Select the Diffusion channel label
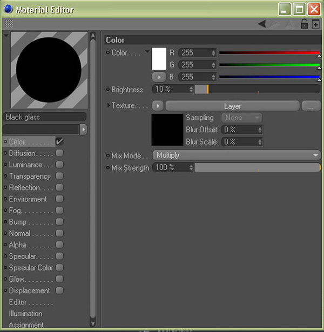 click(x=22, y=153)
